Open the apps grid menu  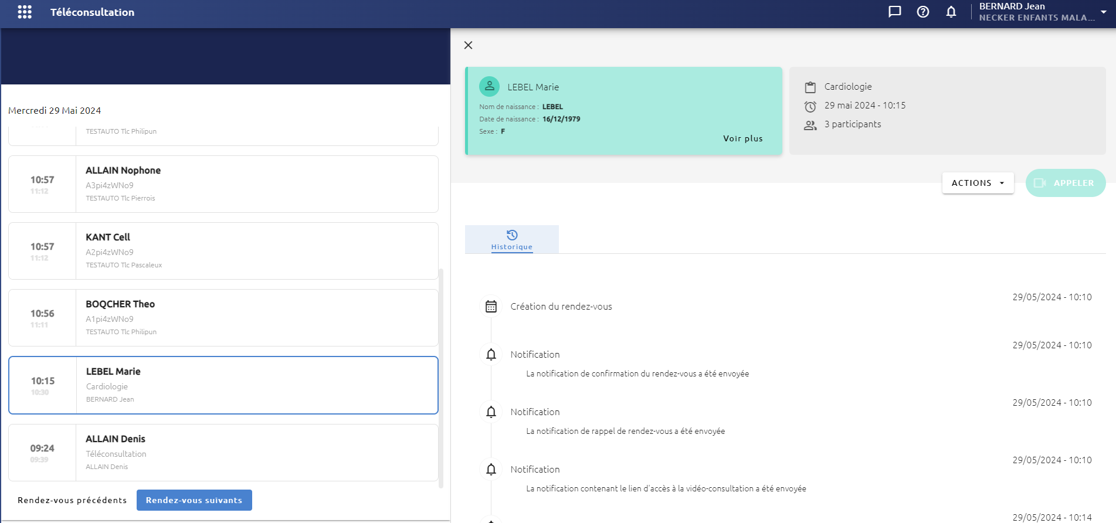(25, 12)
